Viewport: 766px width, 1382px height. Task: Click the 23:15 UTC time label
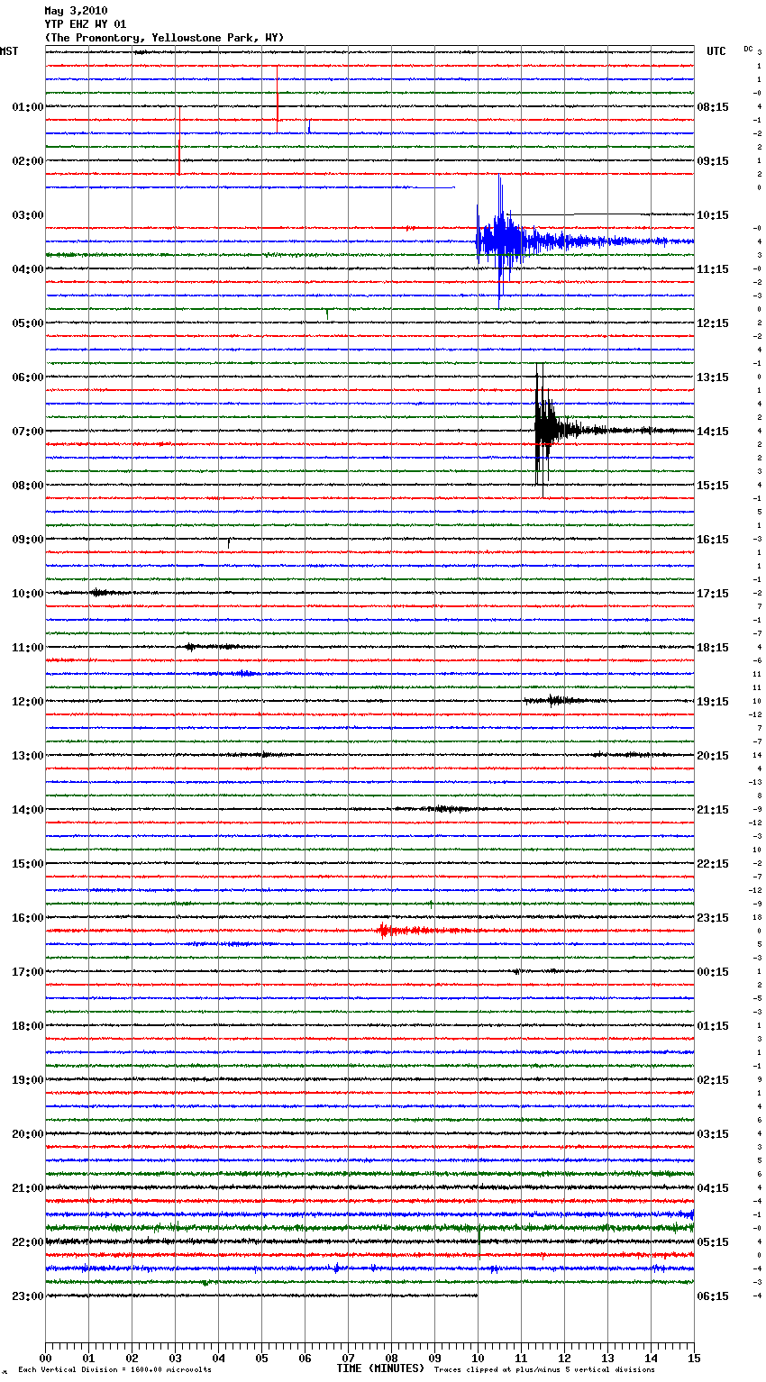click(713, 918)
